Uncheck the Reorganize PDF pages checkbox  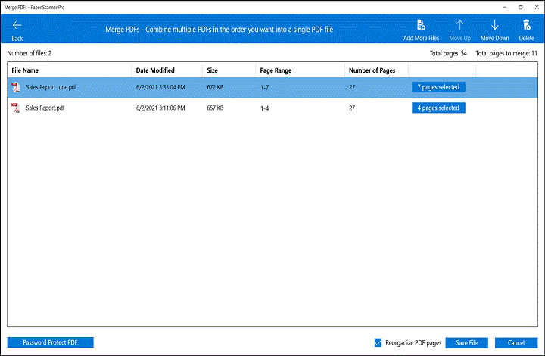(x=378, y=343)
